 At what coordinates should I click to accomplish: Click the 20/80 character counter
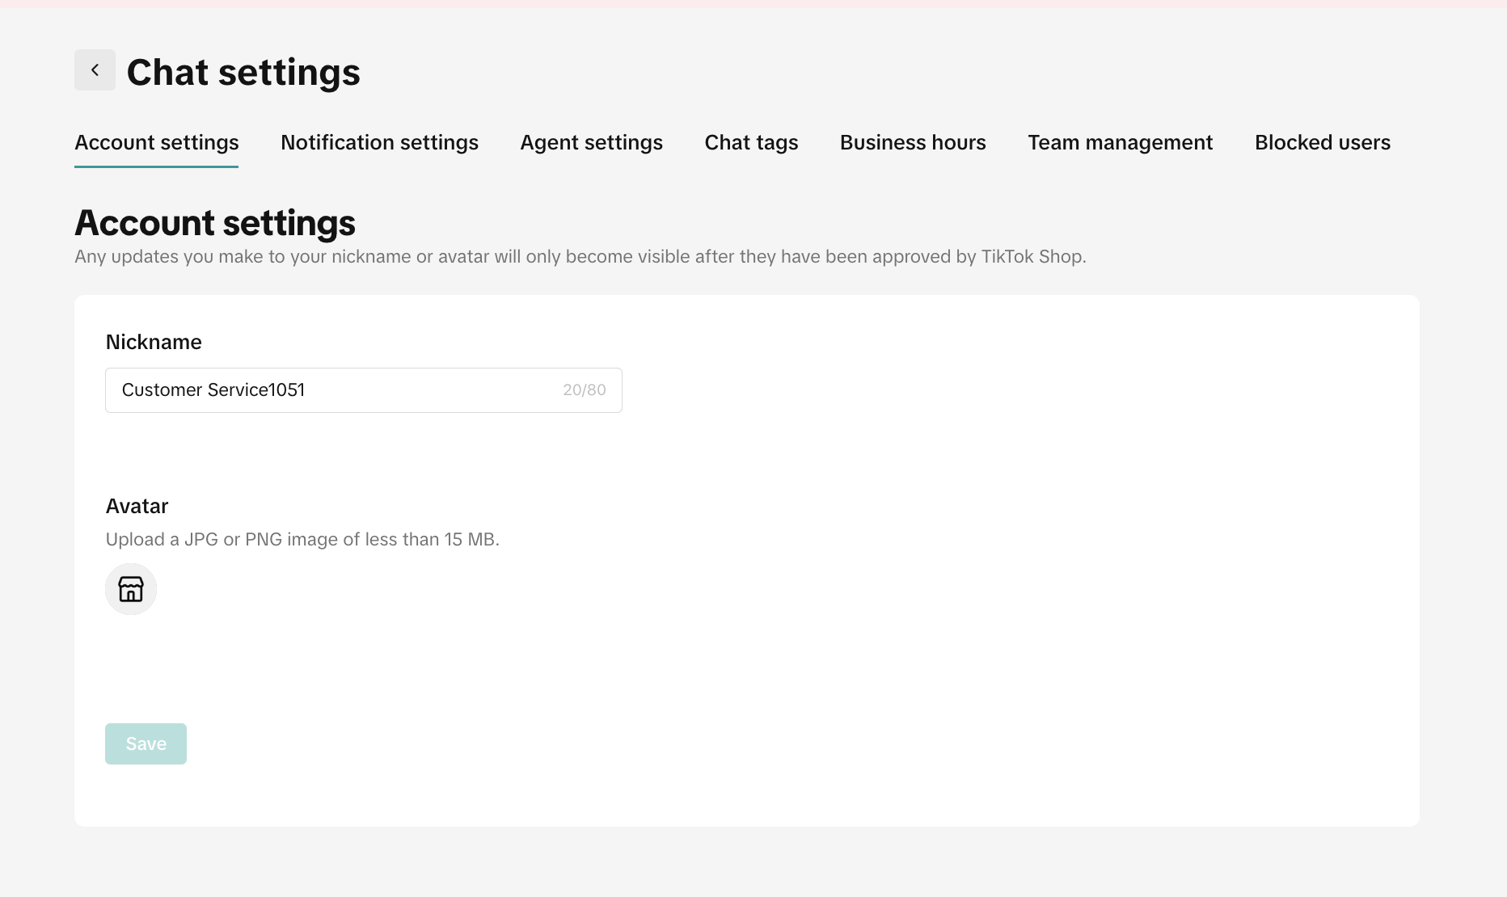coord(584,390)
